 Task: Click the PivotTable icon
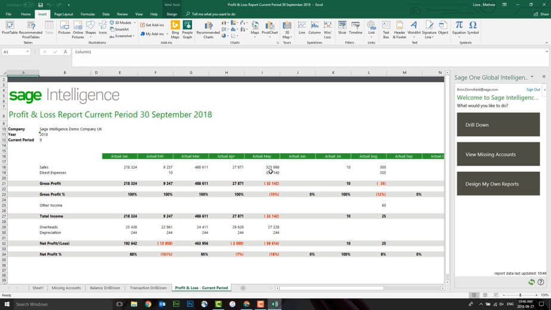tap(10, 26)
